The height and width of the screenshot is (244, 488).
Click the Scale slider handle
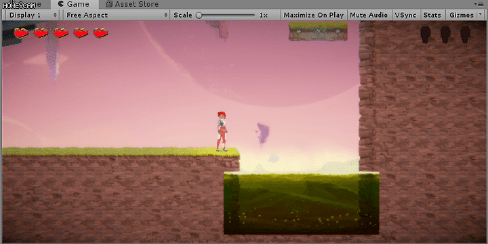coord(199,16)
